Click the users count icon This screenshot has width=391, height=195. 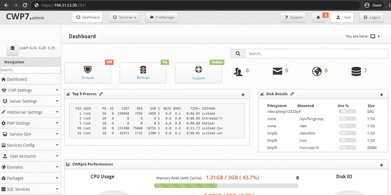[238, 71]
